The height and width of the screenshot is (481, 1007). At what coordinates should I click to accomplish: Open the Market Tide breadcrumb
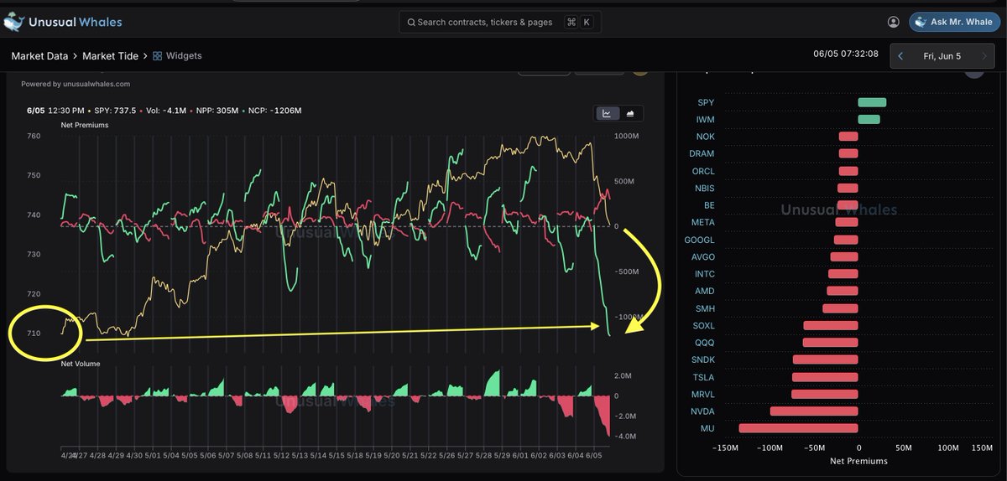(112, 56)
